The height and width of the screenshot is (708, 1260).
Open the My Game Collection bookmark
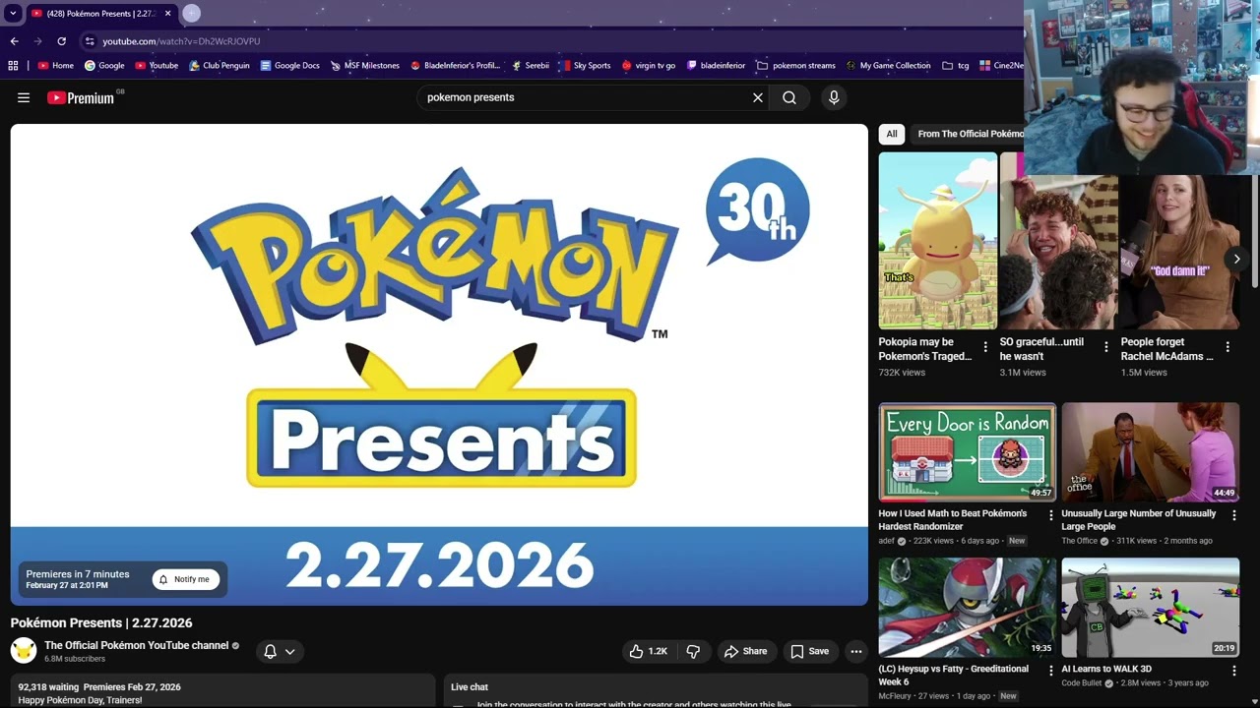888,65
